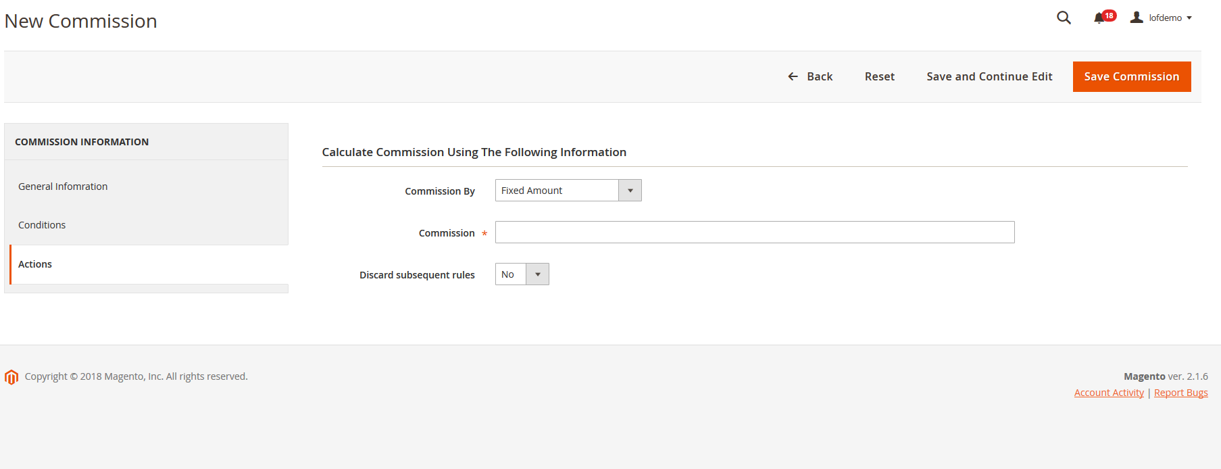Switch to the General Information tab

point(63,187)
